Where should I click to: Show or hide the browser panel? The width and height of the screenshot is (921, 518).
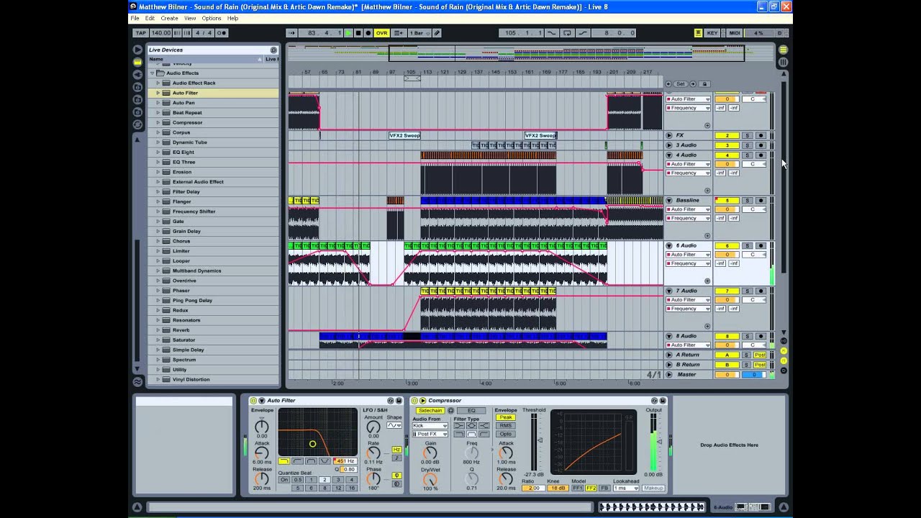point(137,50)
